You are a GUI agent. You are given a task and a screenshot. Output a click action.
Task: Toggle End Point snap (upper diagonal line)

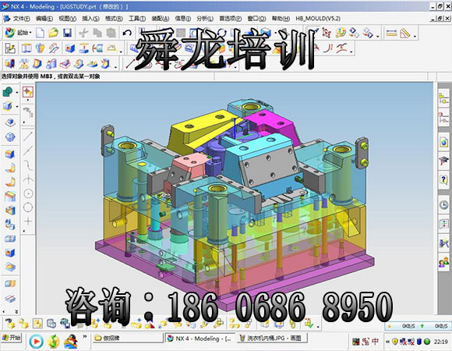click(28, 136)
